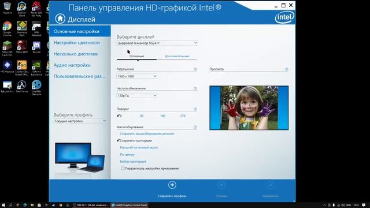Open Discord desktop shortcut
Viewport: 370px width, 208px height.
[36, 47]
